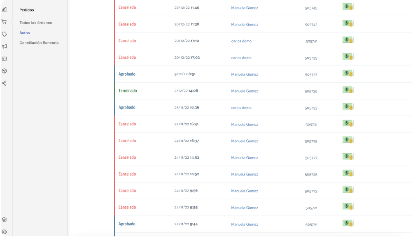Image resolution: width=413 pixels, height=238 pixels.
Task: Click the Terminado status of order 505735
Action: pyautogui.click(x=128, y=91)
